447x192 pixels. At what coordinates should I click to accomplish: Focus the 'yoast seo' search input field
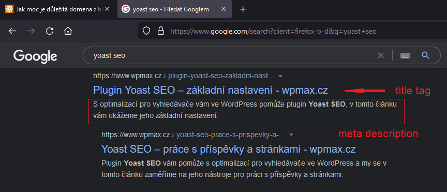[x=234, y=55]
